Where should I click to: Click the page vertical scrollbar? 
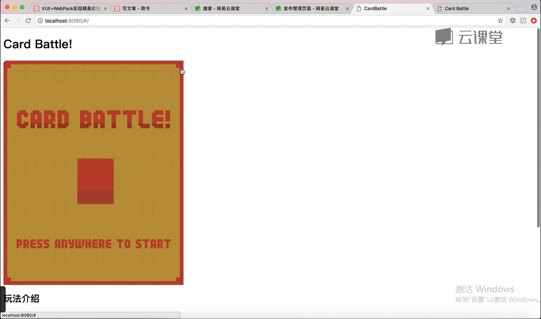tap(539, 128)
